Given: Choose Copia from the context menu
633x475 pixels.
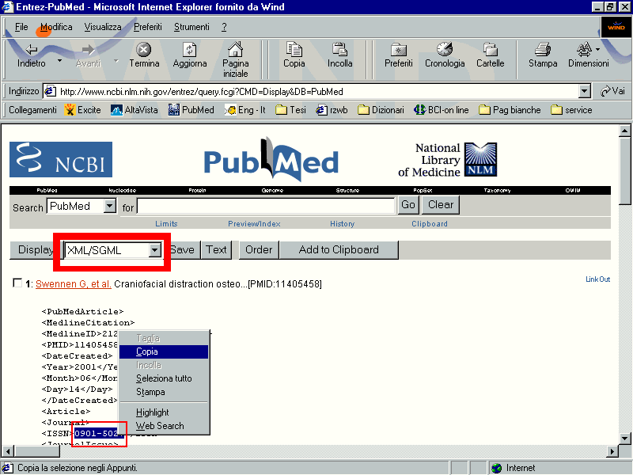Looking at the screenshot, I should coord(147,351).
